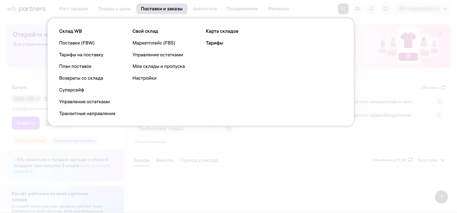This screenshot has width=457, height=213.
Task: Click the refresh icon beside Обновить
Action: click(x=443, y=87)
